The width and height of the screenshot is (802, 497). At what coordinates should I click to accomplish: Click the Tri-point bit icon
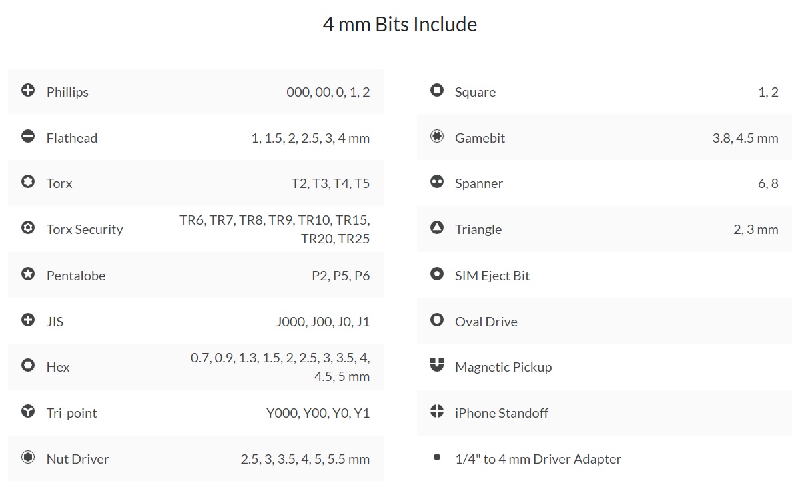pyautogui.click(x=28, y=412)
